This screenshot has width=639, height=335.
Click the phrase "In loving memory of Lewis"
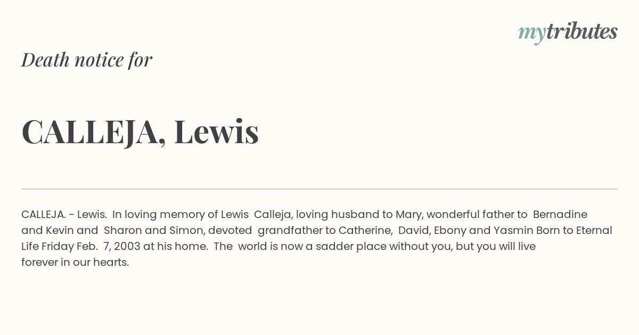181,215
